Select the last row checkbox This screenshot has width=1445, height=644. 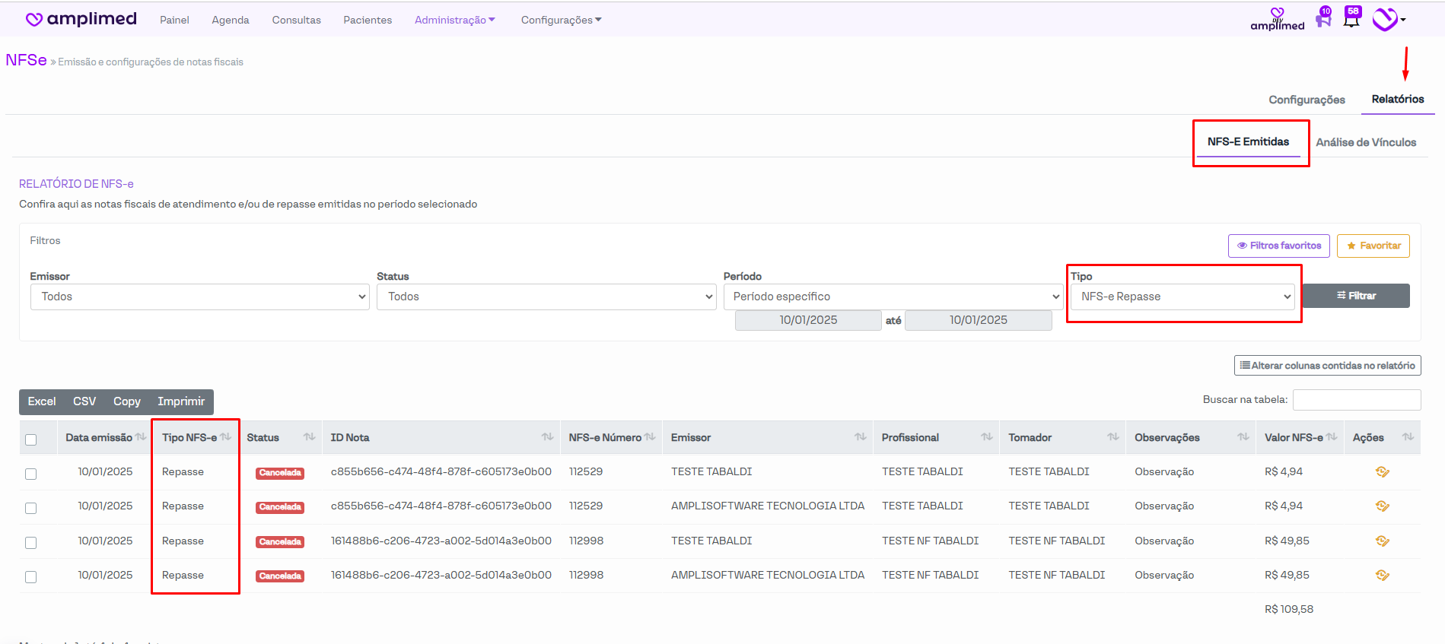pyautogui.click(x=31, y=577)
